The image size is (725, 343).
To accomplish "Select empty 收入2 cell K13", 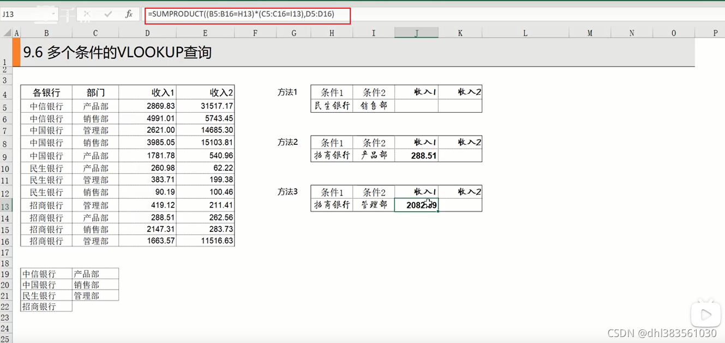I will [460, 205].
